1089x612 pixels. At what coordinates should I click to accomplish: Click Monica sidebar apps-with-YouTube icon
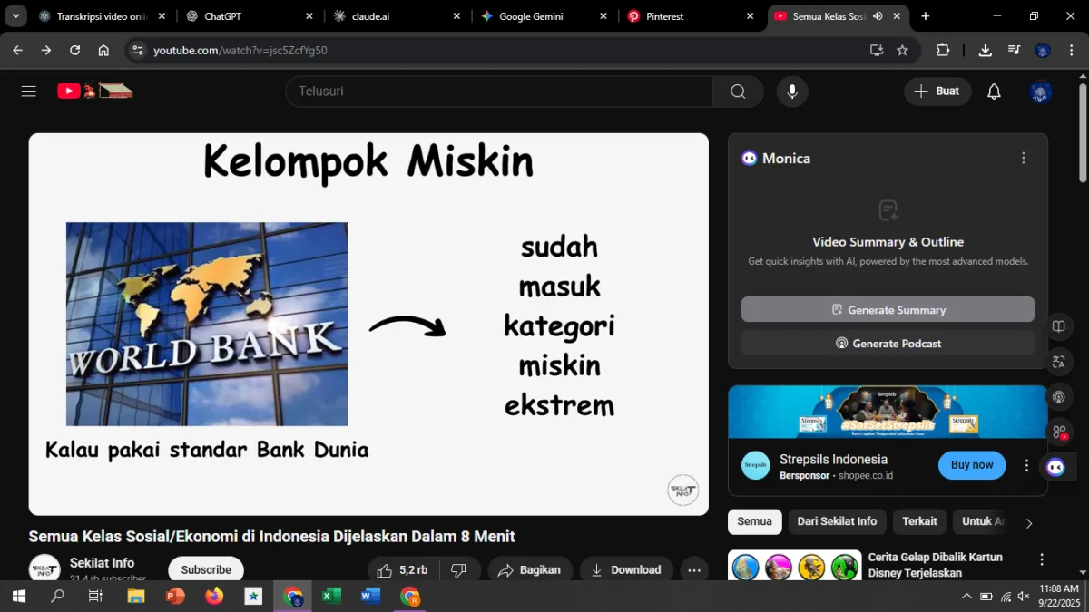click(x=1058, y=432)
